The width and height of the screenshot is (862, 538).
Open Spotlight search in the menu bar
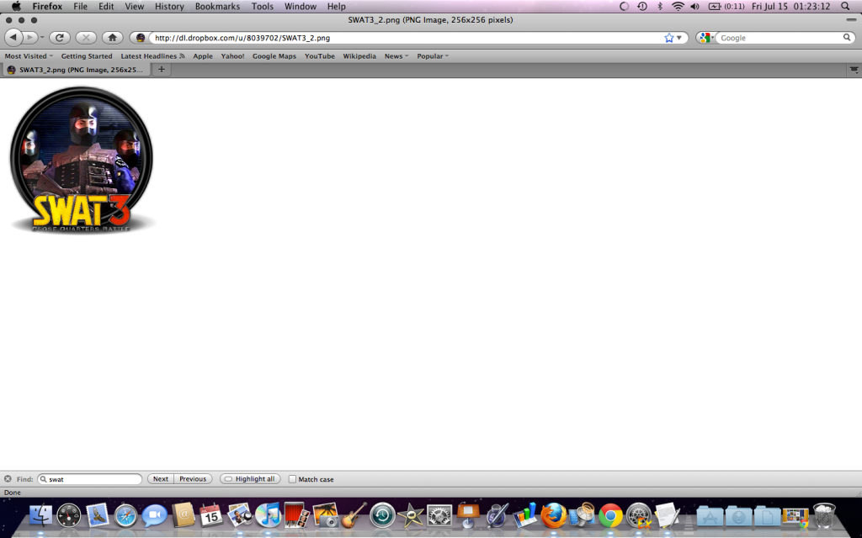click(845, 7)
